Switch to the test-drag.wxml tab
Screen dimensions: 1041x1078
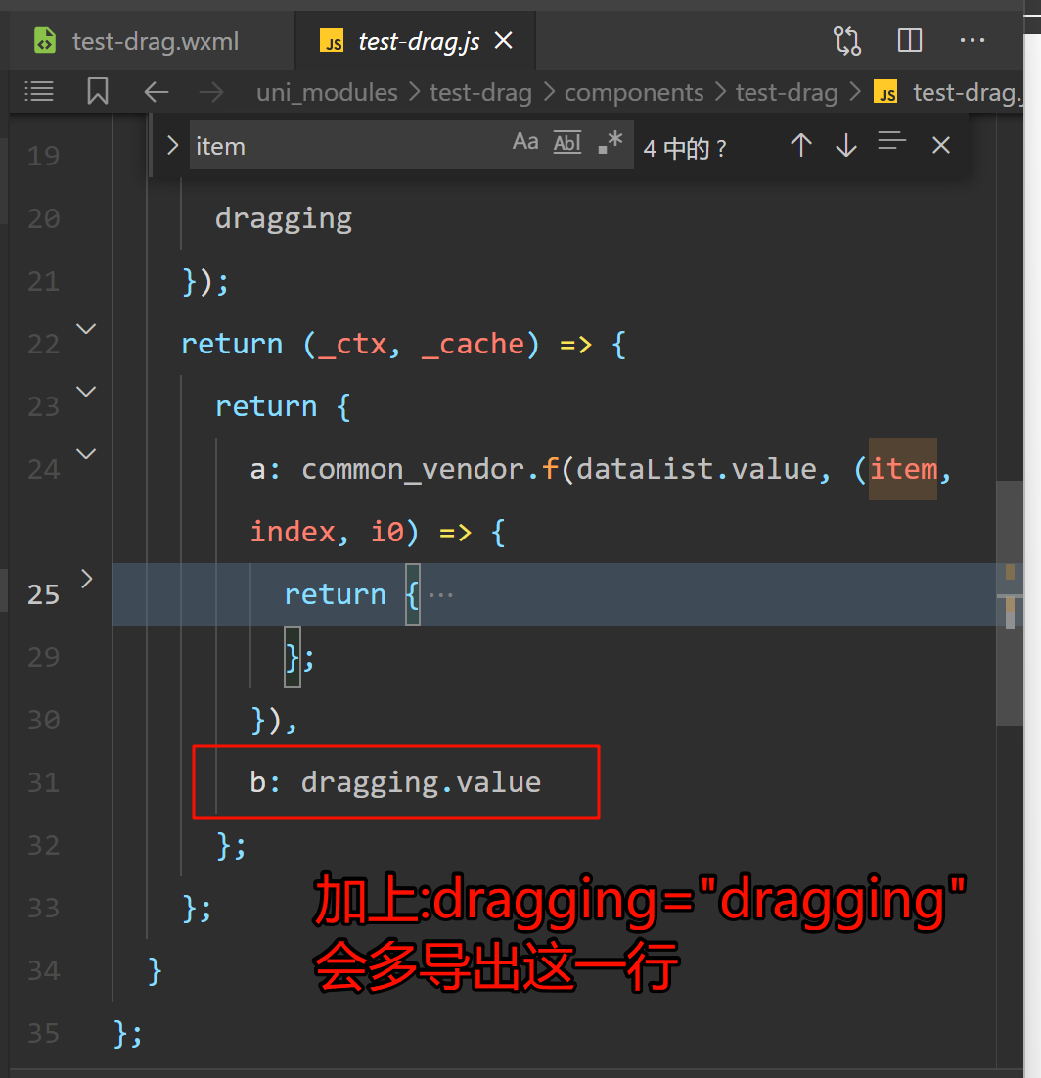155,42
